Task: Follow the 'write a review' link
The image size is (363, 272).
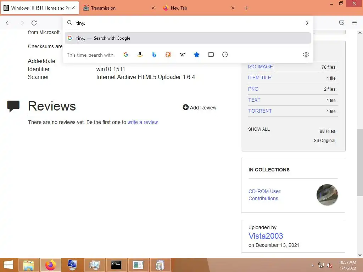Action: coord(143,122)
